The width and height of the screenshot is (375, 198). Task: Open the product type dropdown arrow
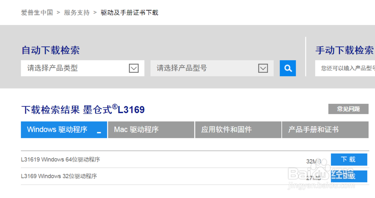(134, 68)
